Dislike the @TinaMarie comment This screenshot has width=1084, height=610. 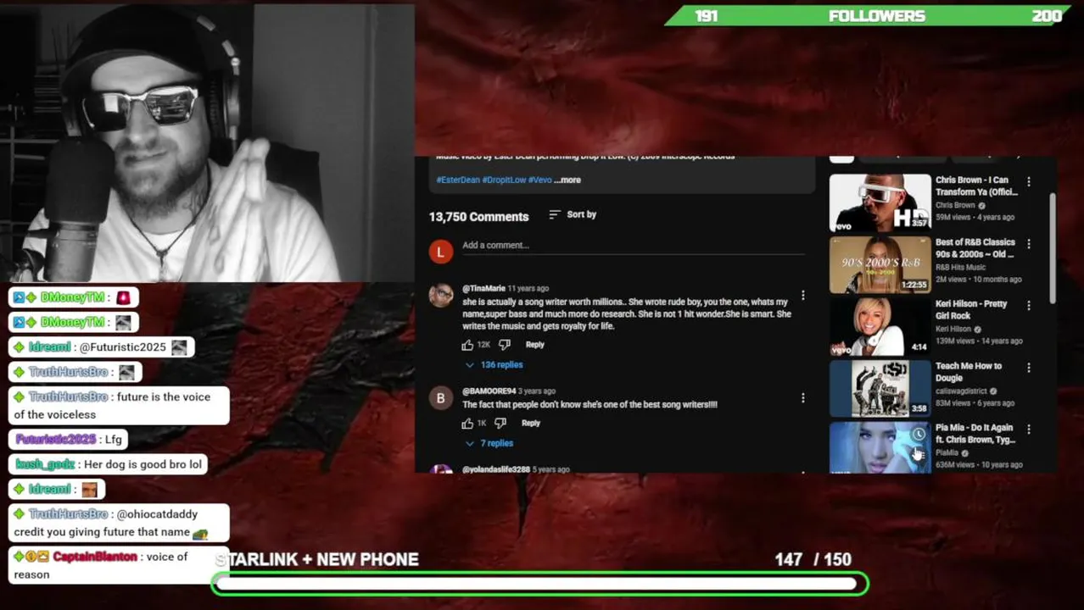coord(505,345)
